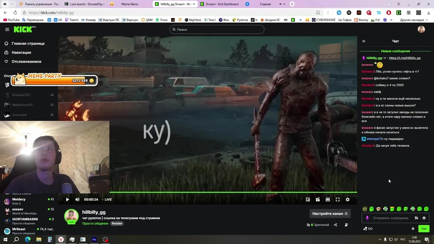Open player settings gear

348,200
